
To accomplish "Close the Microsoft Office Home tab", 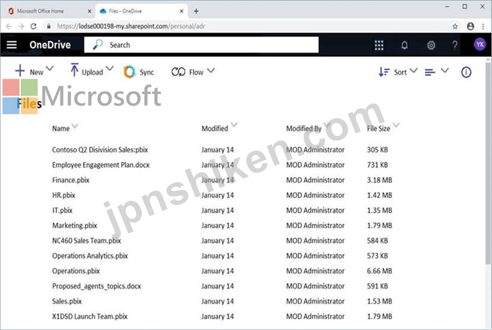I will (x=89, y=11).
